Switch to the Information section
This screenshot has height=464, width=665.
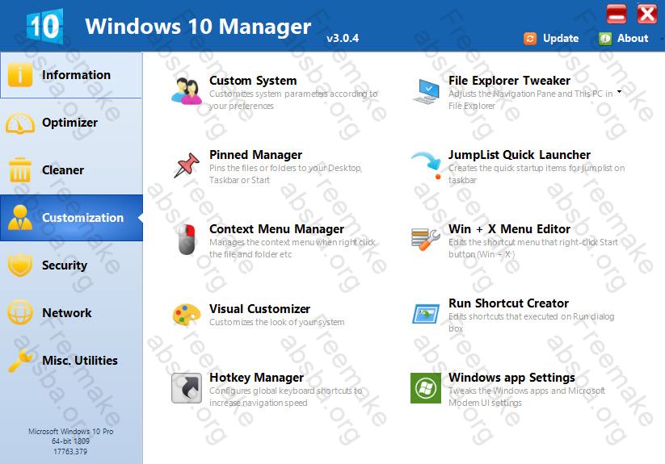click(71, 75)
